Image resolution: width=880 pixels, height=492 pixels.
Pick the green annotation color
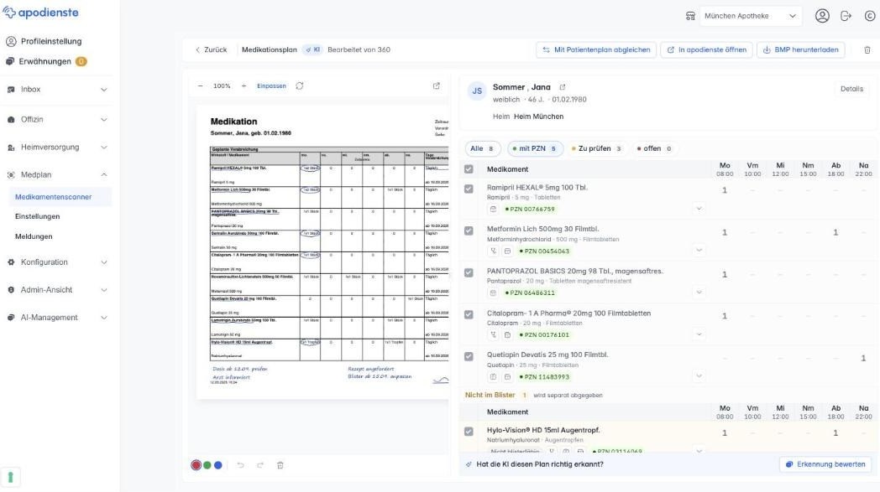(207, 465)
